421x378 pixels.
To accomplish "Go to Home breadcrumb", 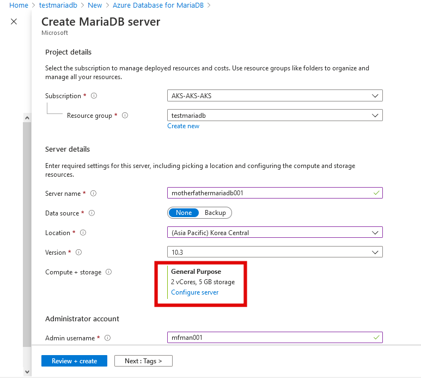I will [19, 5].
